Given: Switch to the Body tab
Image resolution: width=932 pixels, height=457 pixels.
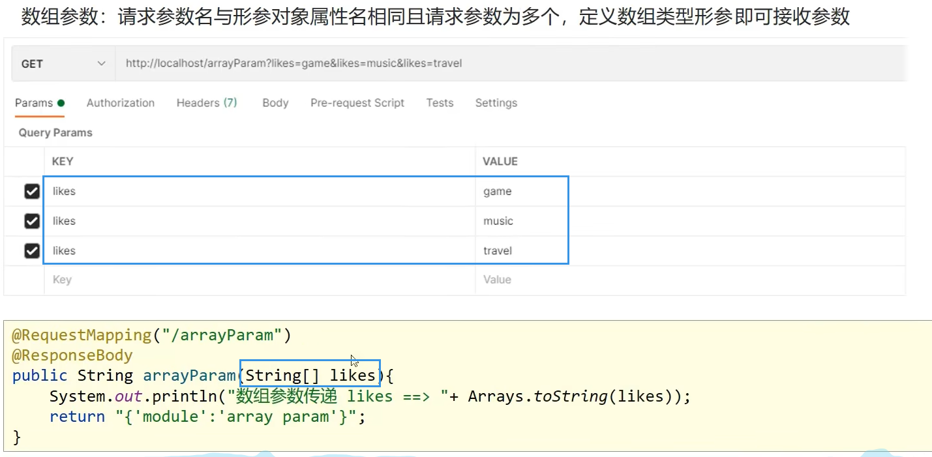Looking at the screenshot, I should point(275,103).
